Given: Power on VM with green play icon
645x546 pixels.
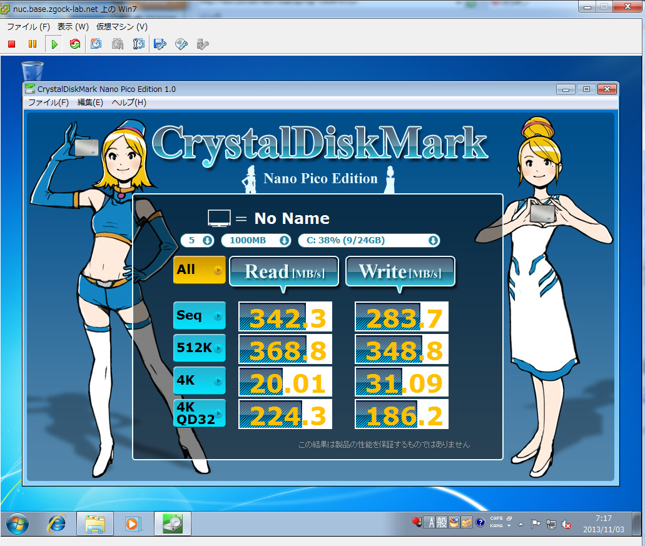Looking at the screenshot, I should [x=54, y=44].
